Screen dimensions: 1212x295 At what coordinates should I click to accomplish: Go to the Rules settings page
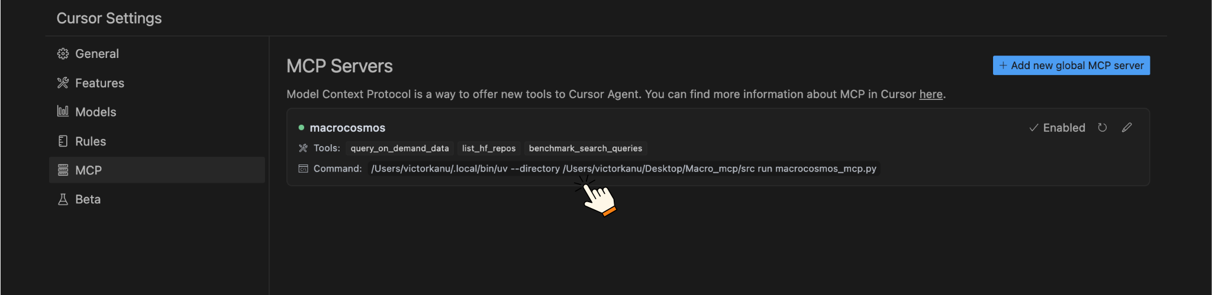90,141
